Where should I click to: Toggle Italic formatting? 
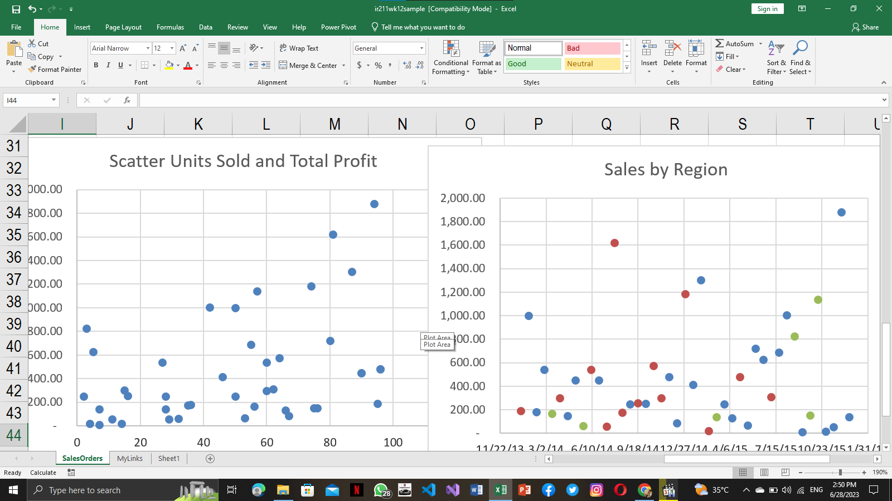[x=108, y=65]
